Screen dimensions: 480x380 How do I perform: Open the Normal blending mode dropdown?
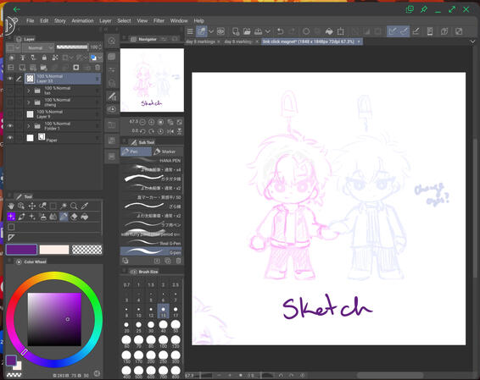pyautogui.click(x=38, y=47)
